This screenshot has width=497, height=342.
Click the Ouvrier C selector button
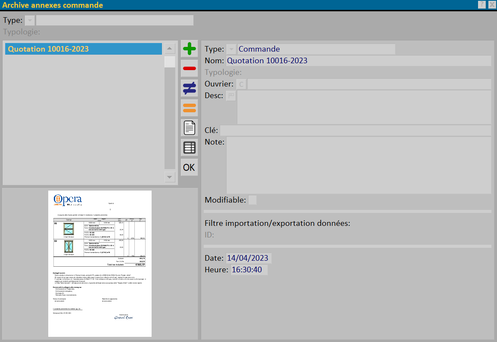point(241,84)
